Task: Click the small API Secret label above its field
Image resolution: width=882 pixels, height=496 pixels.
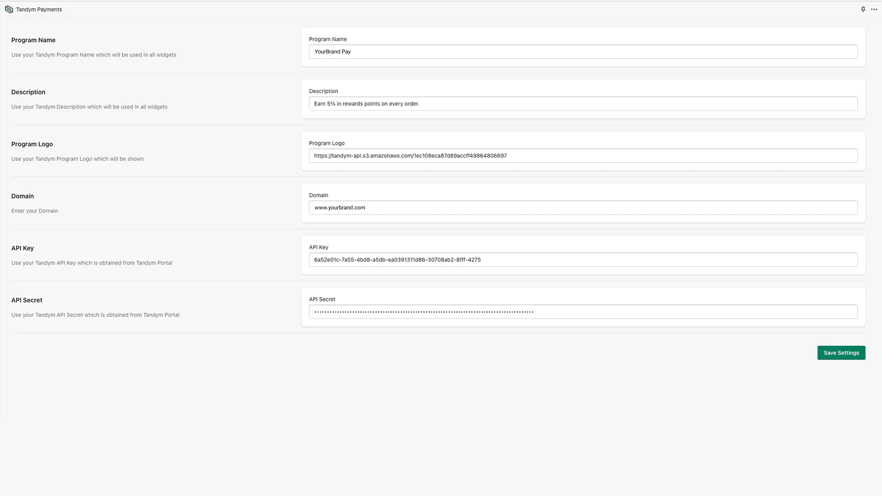Action: (322, 299)
